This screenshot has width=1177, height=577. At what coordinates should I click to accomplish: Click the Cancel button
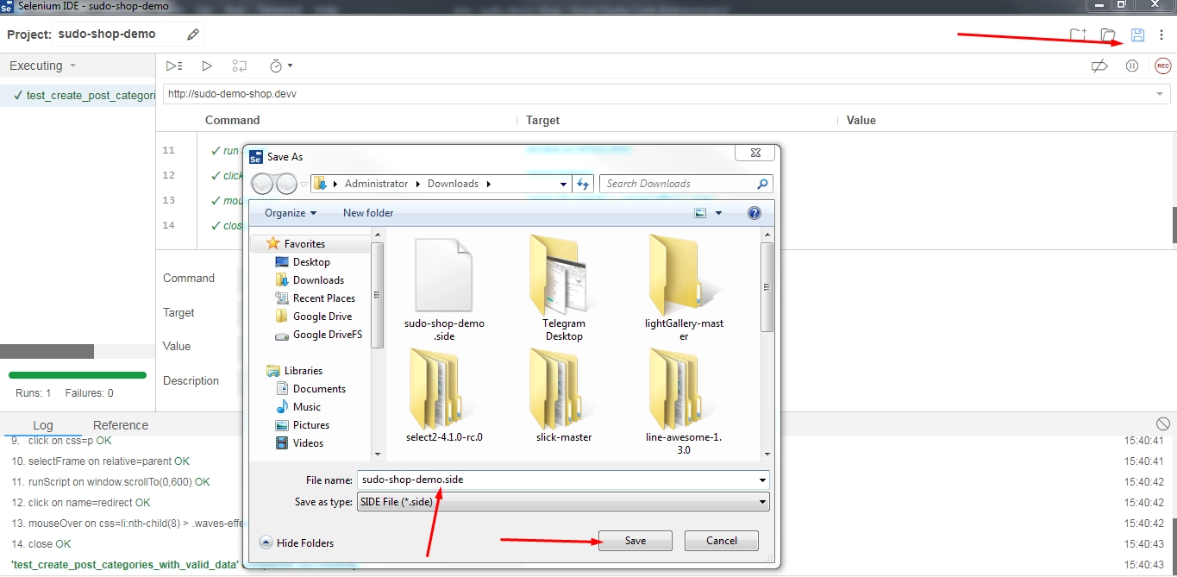point(722,541)
